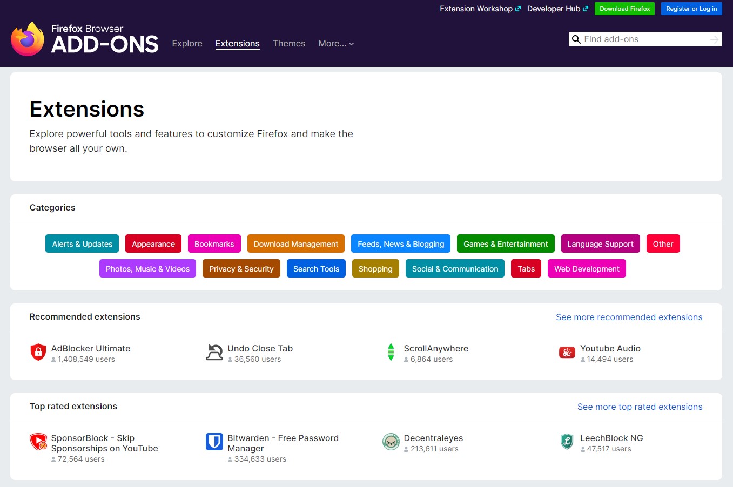The image size is (733, 487).
Task: Switch to the Themes tab
Action: click(x=289, y=44)
